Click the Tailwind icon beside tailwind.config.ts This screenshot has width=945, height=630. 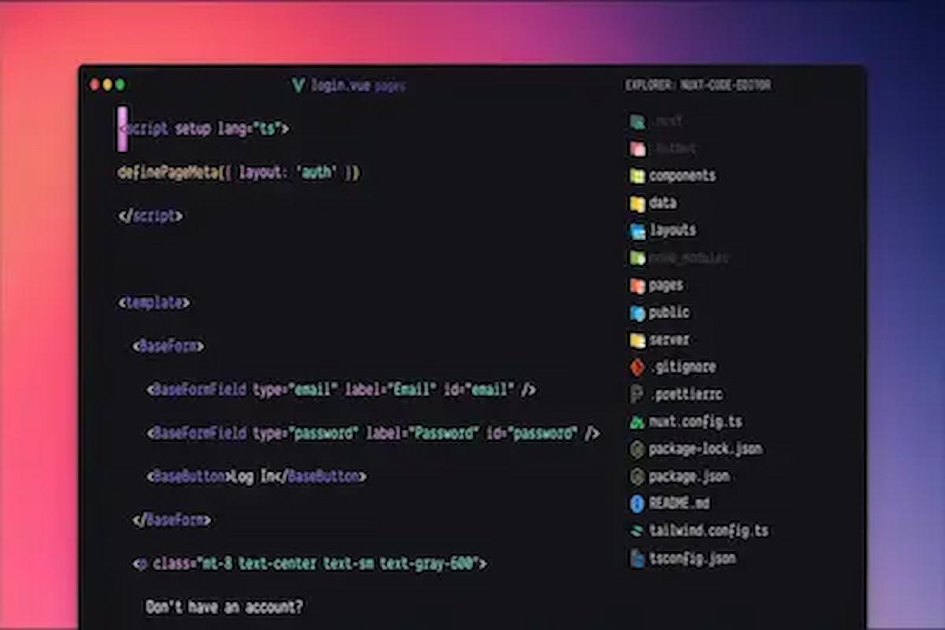coord(637,531)
